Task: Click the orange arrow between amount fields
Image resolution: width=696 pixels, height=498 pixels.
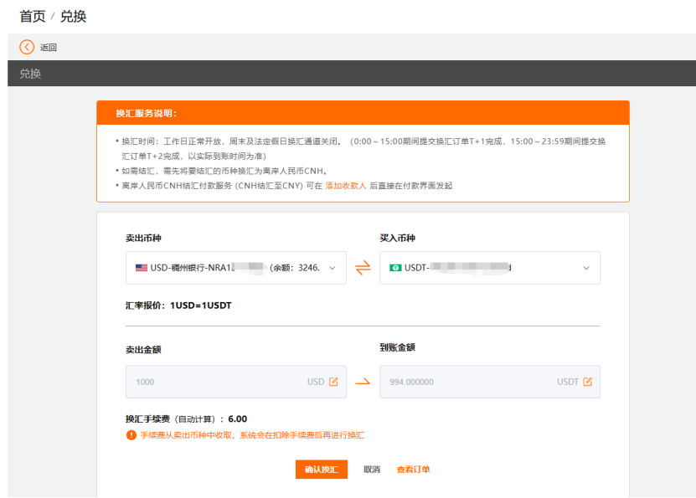Action: [363, 382]
